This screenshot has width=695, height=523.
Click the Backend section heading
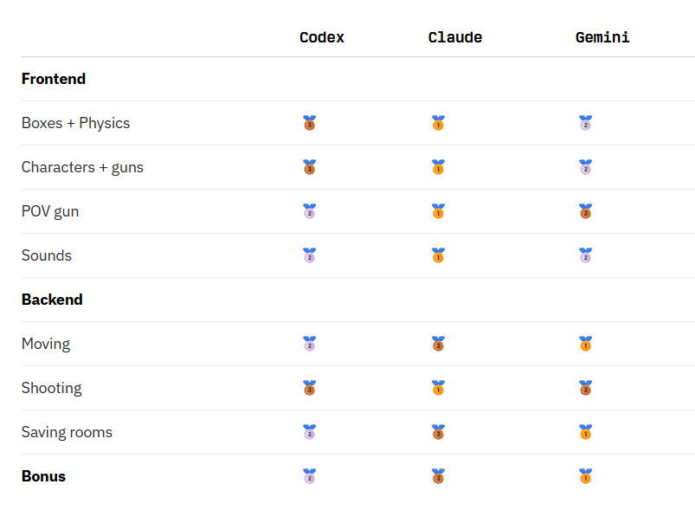(x=52, y=300)
